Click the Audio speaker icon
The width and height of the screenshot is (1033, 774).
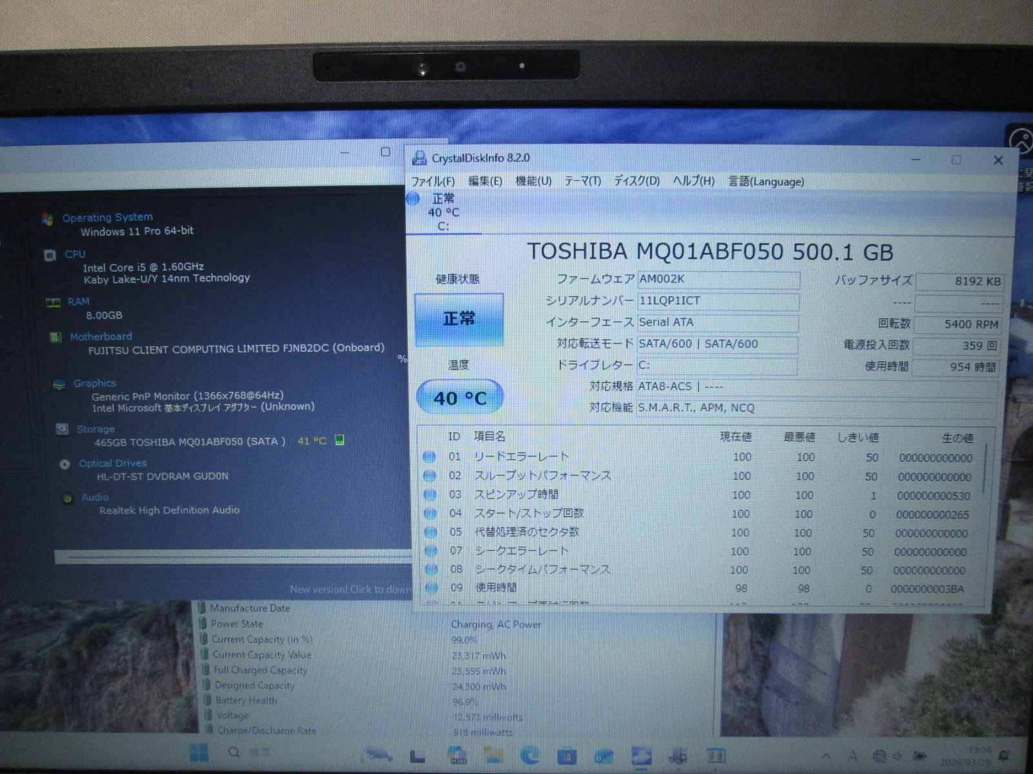(x=68, y=498)
